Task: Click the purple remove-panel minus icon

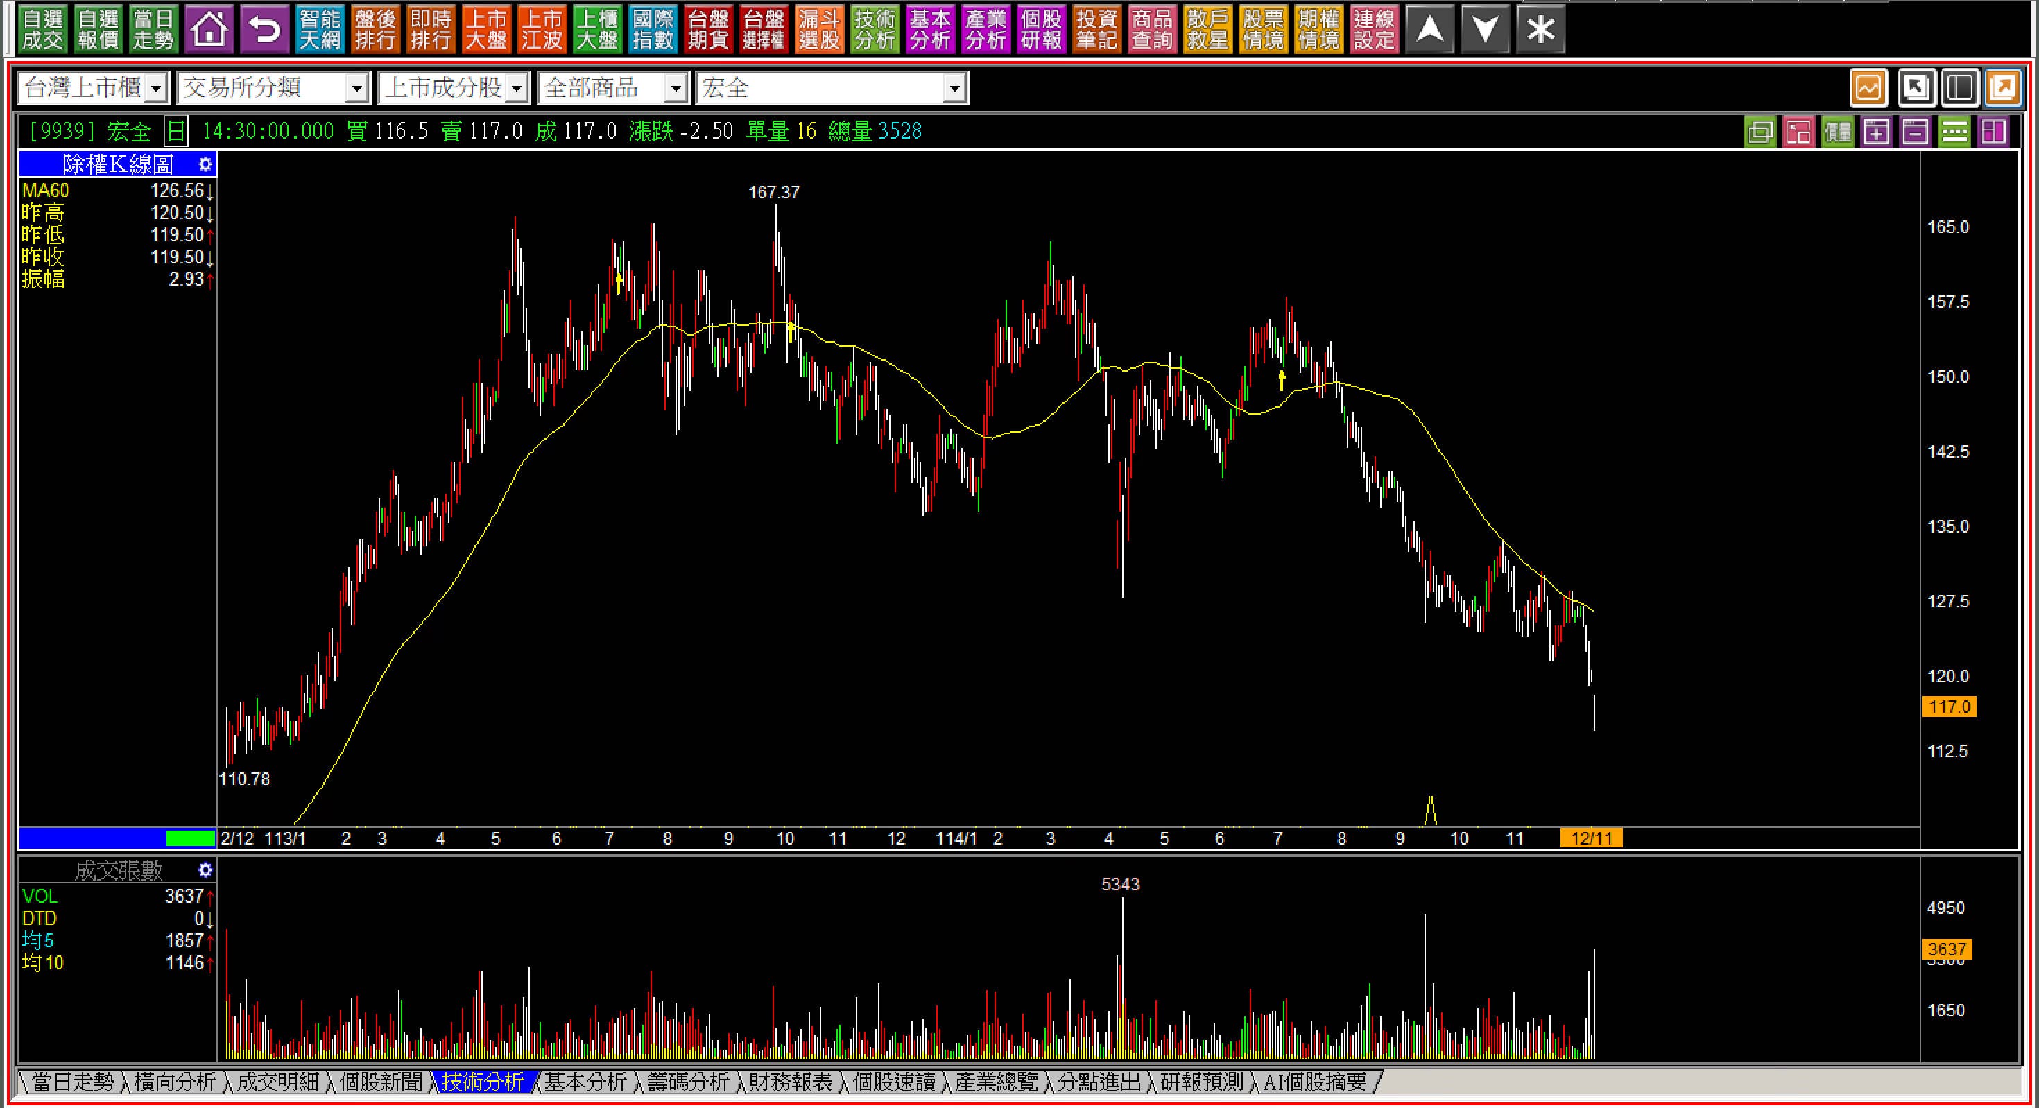Action: pyautogui.click(x=1916, y=132)
